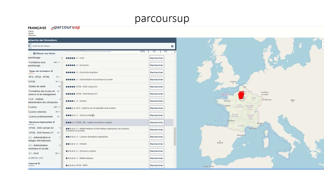
Task: Click Rechercher for DCG - Diplôme de Comptabilité
Action: coord(156,108)
